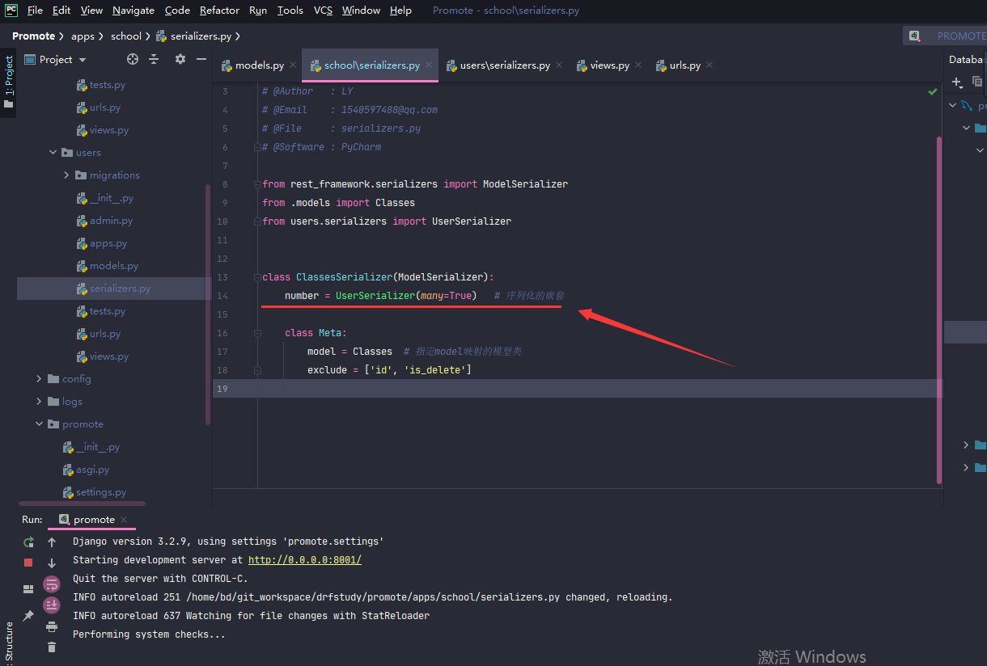Hide the Project tool window
This screenshot has height=666, width=987.
pos(201,59)
